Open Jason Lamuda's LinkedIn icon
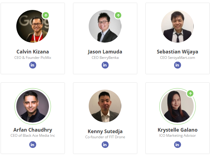Screen dimensions: 210x160 105,65
